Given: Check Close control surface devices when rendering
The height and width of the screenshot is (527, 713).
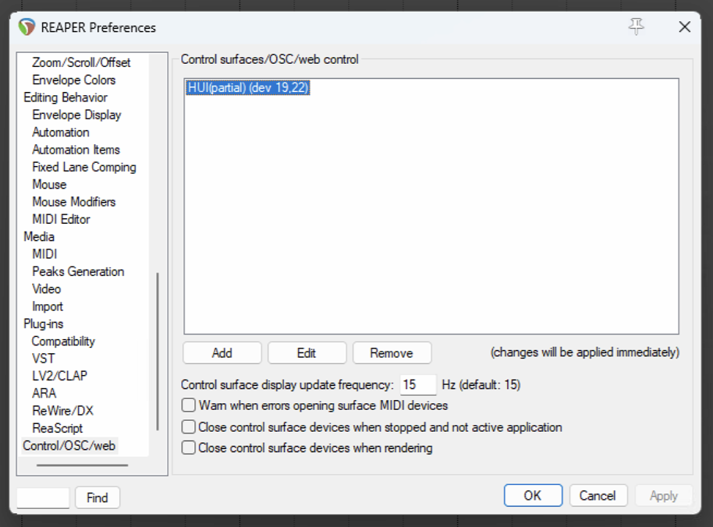Looking at the screenshot, I should (188, 447).
